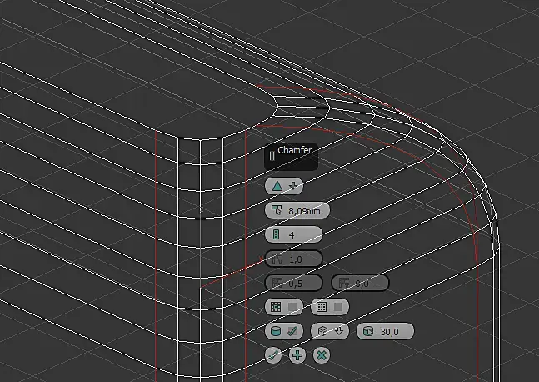
Task: Click the Chamfer caddy title label
Action: click(294, 150)
